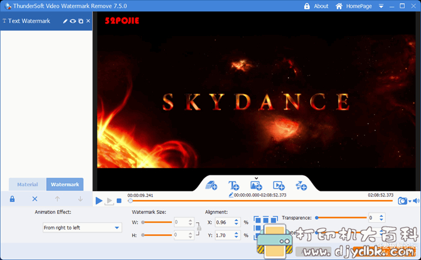The height and width of the screenshot is (260, 421).
Task: Click the X alignment value field
Action: click(224, 222)
